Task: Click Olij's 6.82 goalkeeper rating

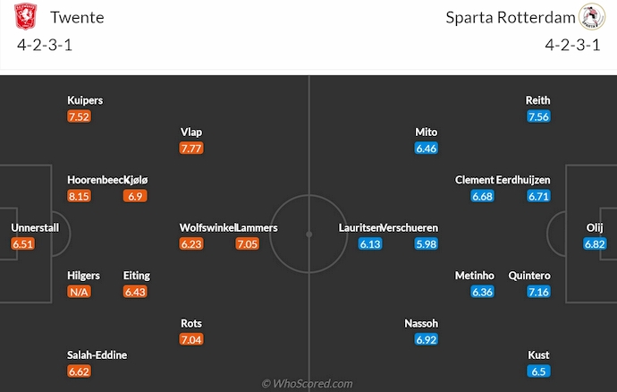Action: 595,243
